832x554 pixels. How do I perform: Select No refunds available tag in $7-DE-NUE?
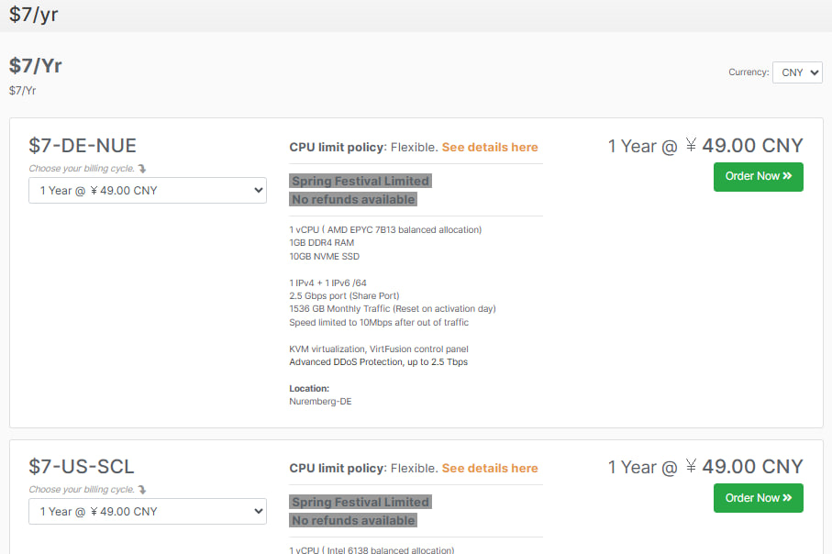click(353, 199)
